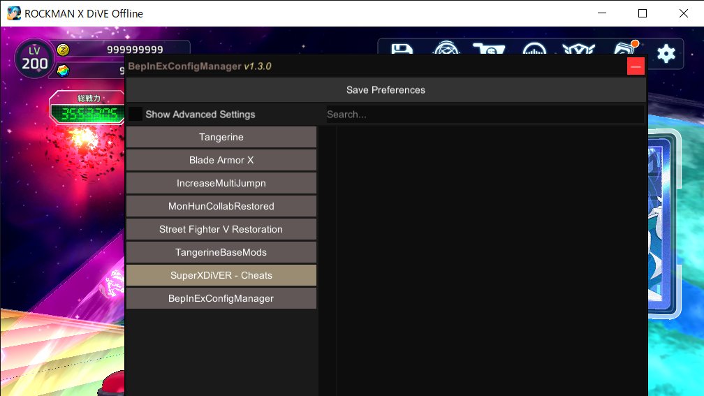Close the config manager with red button
This screenshot has width=704, height=396.
[636, 66]
